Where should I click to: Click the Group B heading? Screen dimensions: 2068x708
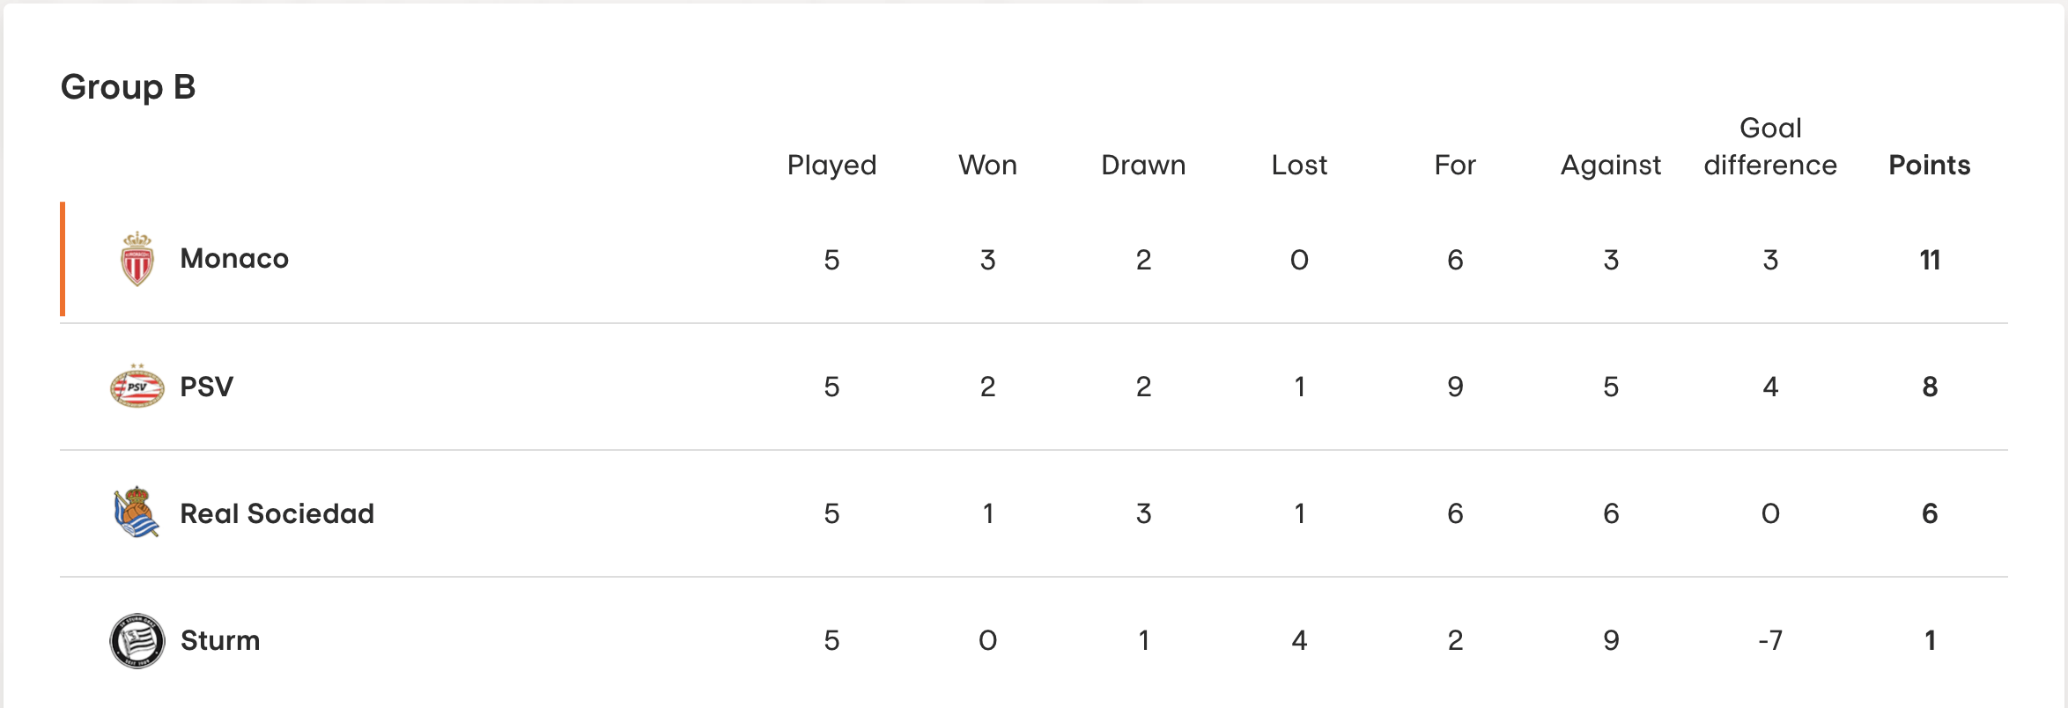129,87
